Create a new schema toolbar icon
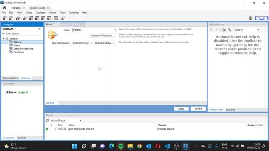Viewport: 269px width, 151px height. pos(25,18)
